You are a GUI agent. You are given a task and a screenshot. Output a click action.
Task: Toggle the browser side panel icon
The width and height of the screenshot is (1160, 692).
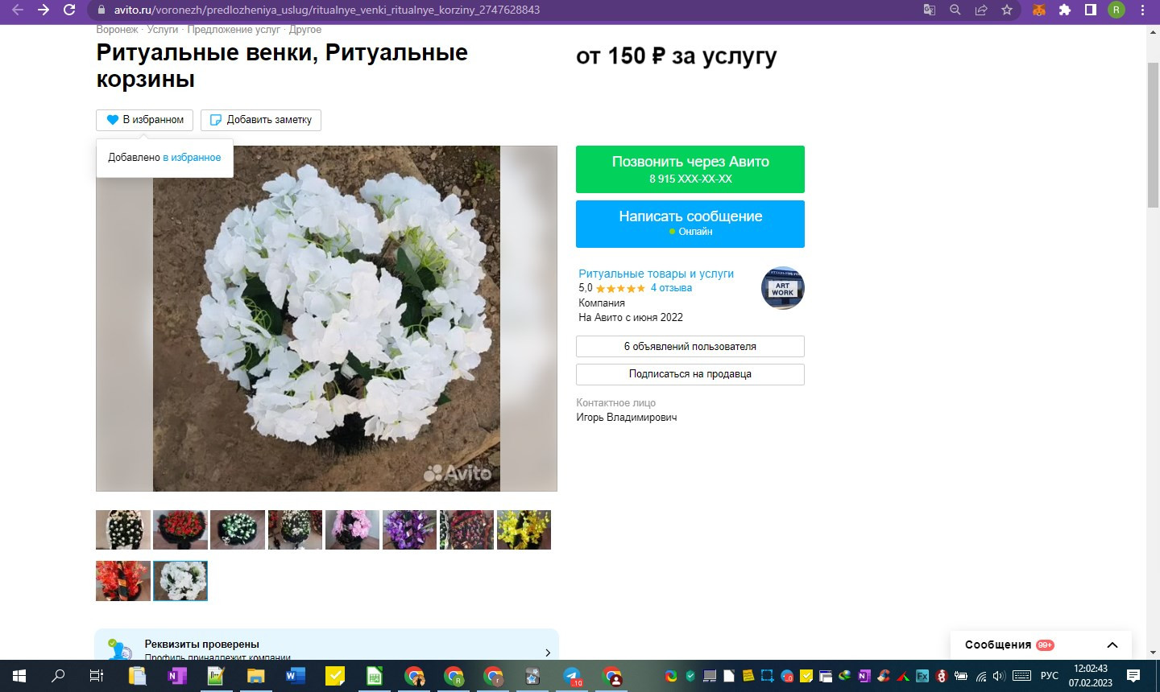1090,10
